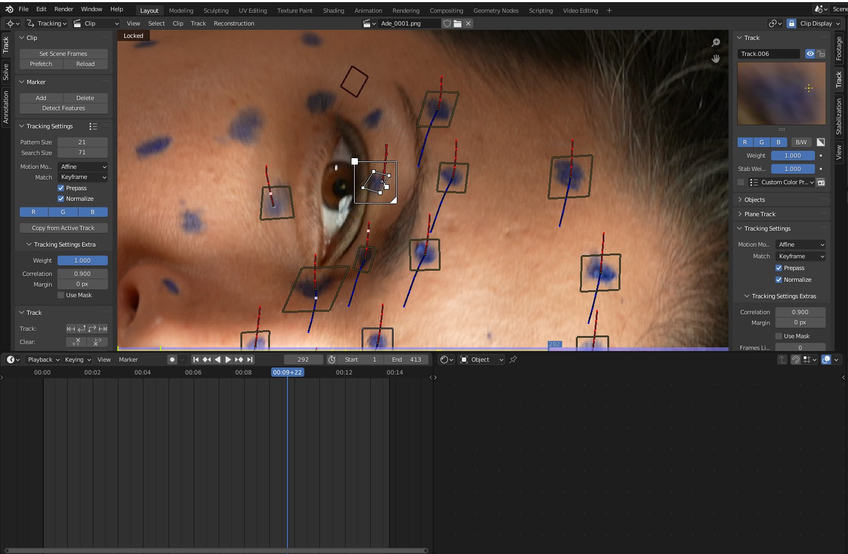Click Reload button
The image size is (848, 554).
(x=85, y=64)
